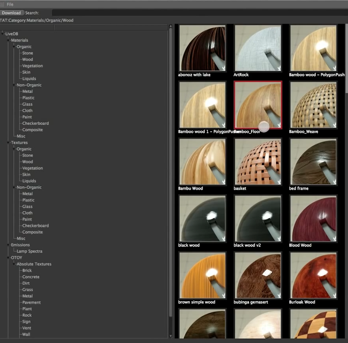Collapse the Emissions tree node
This screenshot has height=343, width=348.
tap(8, 245)
